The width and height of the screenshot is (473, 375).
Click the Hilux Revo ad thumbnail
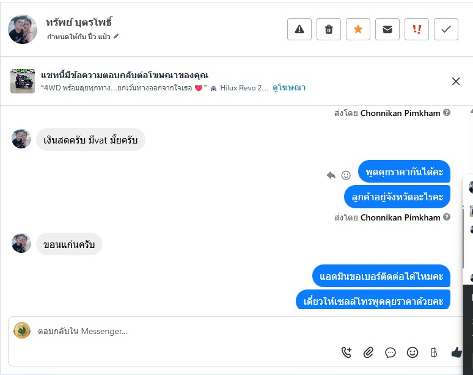pos(23,81)
